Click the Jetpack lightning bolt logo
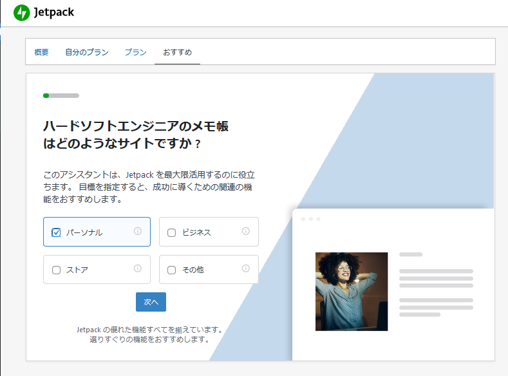508x376 pixels. coord(22,13)
